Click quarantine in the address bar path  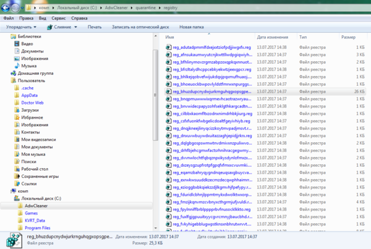145,8
